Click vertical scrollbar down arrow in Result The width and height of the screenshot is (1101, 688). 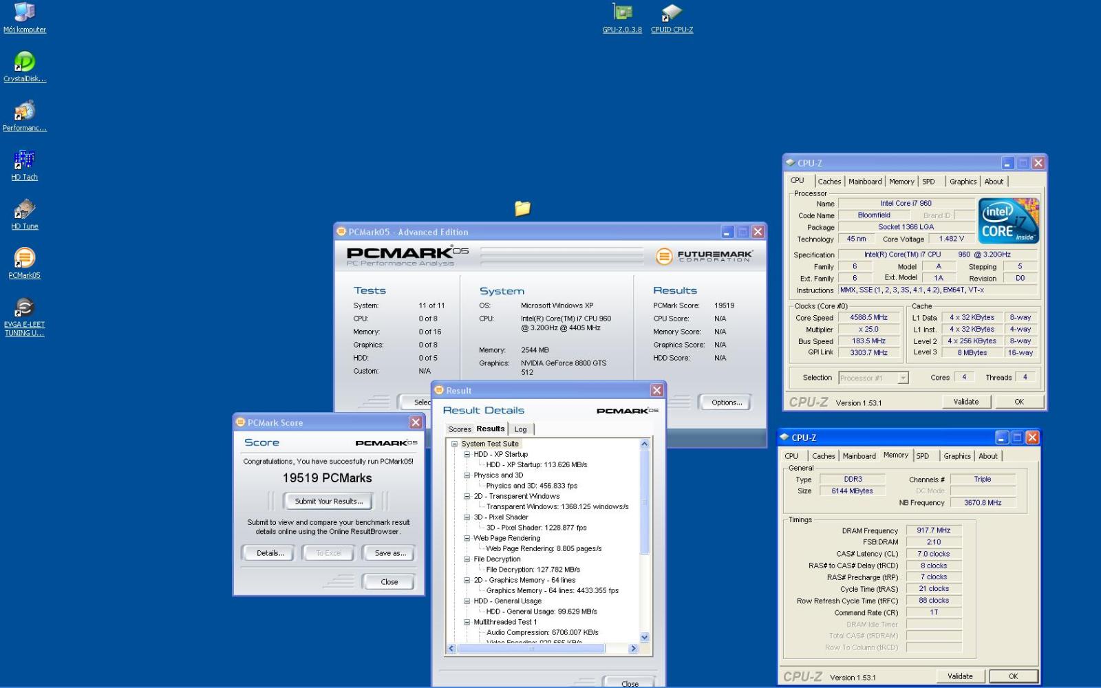644,637
